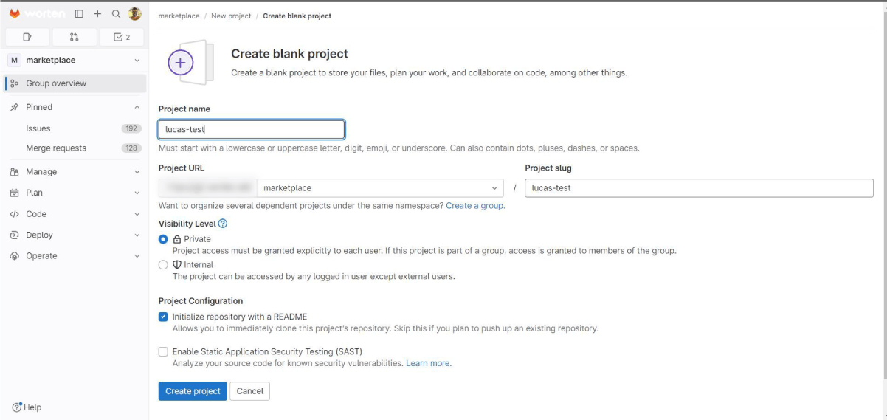887x420 pixels.
Task: Expand the Manage sidebar section
Action: pos(74,172)
